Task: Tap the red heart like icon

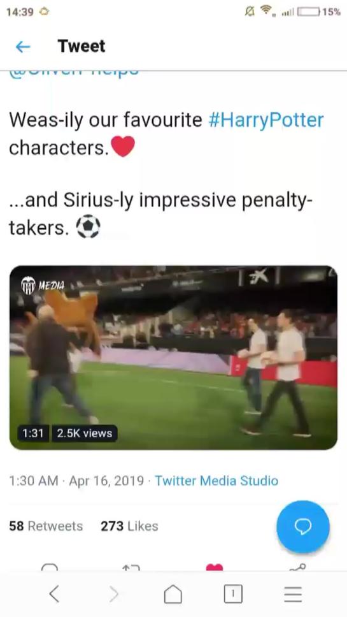Action: click(x=215, y=567)
